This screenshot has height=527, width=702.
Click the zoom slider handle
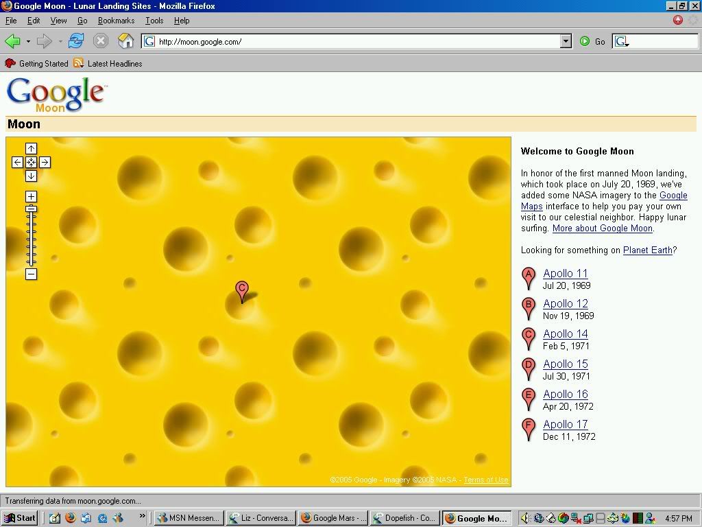(x=31, y=209)
